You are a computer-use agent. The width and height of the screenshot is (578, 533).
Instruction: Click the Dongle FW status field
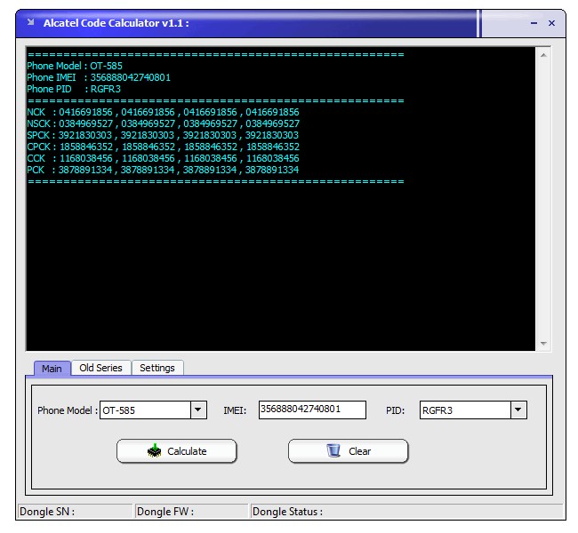pos(192,512)
